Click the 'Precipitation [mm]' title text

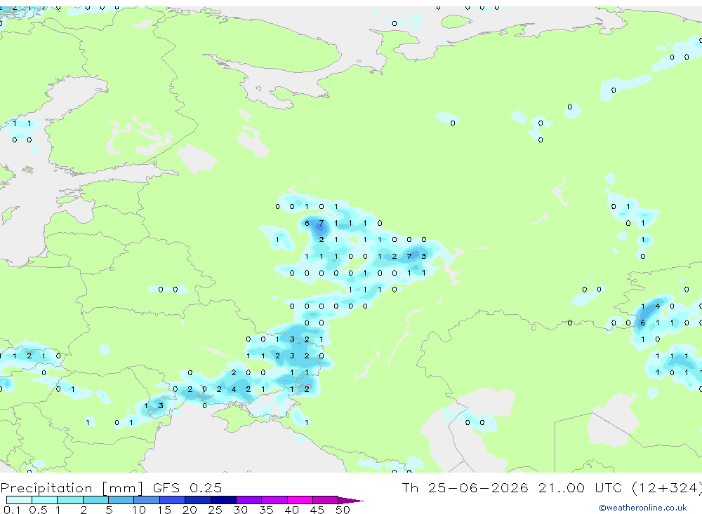[x=72, y=488]
